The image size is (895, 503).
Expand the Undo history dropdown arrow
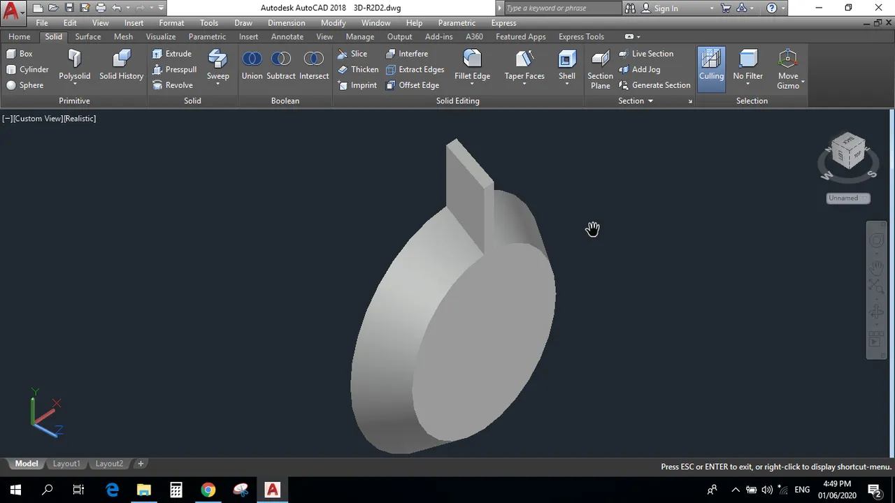coord(127,8)
